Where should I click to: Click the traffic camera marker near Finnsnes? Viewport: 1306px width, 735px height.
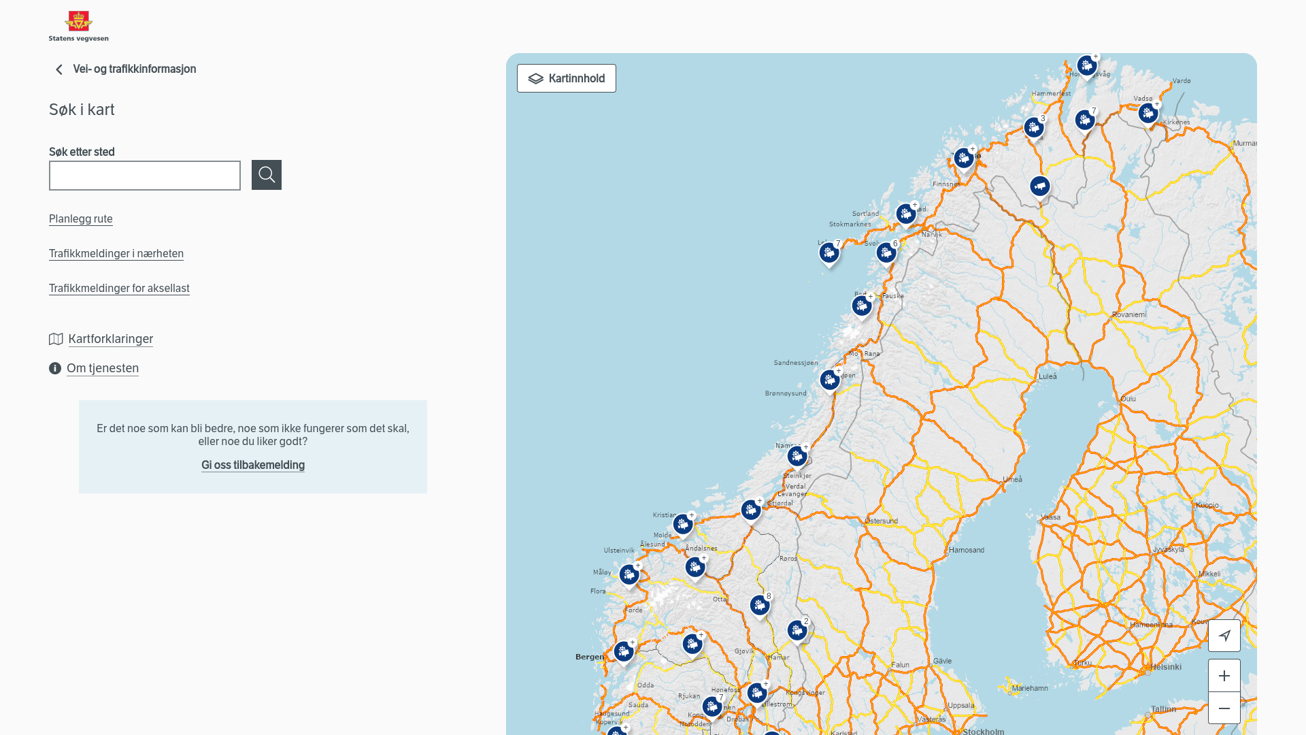pyautogui.click(x=1039, y=186)
